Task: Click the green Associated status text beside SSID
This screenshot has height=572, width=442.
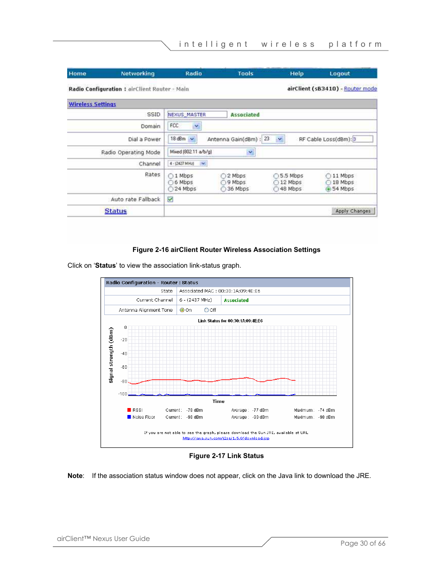Action: coord(245,115)
